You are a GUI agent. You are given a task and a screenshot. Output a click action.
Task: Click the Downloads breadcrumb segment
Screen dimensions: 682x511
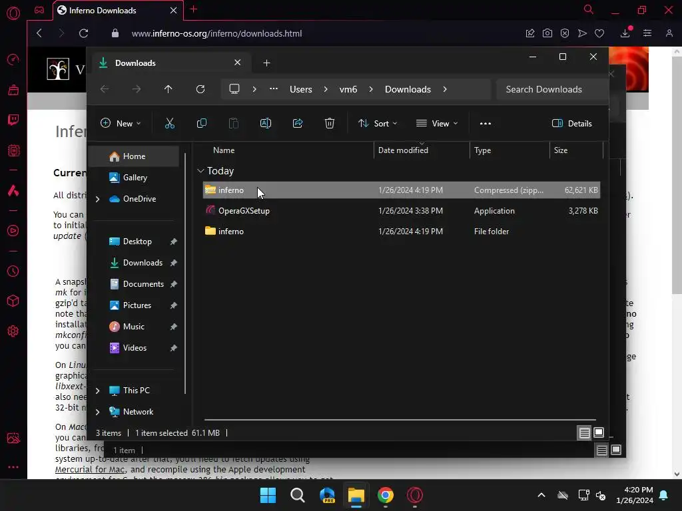pos(408,89)
